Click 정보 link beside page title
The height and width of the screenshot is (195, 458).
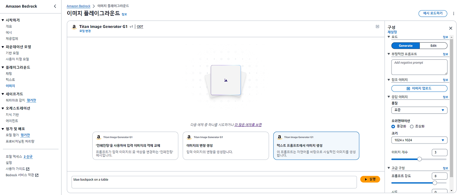(124, 14)
